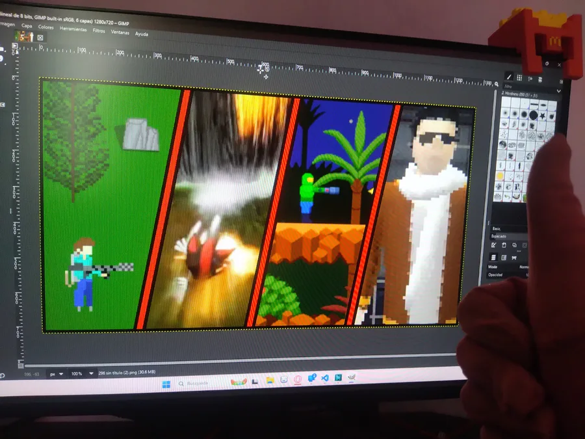This screenshot has width=585, height=439.
Task: Click the status bar file name text
Action: [x=127, y=372]
